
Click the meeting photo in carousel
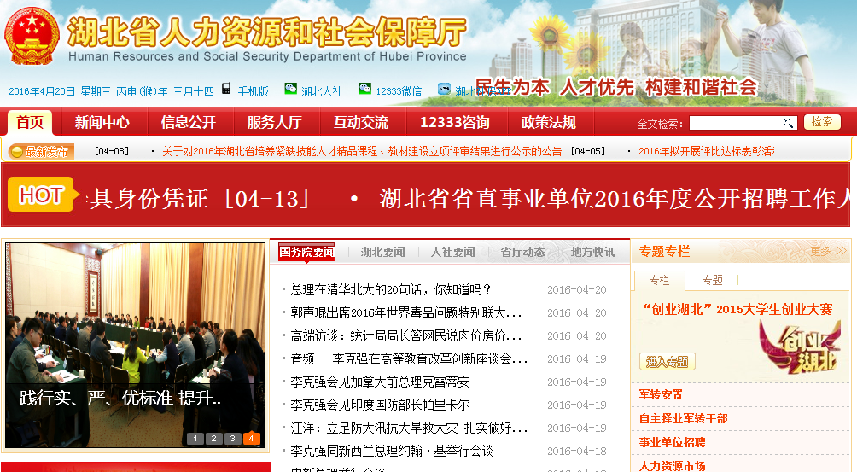135,346
